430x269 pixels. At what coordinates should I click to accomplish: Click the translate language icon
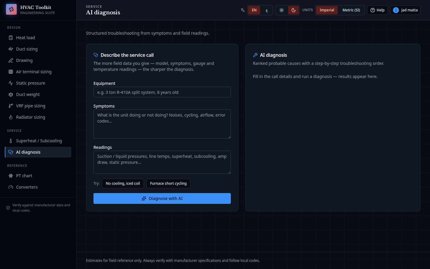click(x=243, y=10)
